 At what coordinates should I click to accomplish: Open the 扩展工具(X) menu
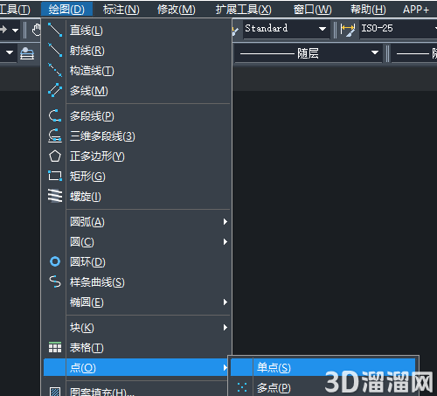pos(243,10)
